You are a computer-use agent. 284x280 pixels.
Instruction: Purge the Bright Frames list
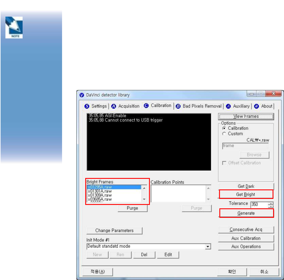pos(132,208)
